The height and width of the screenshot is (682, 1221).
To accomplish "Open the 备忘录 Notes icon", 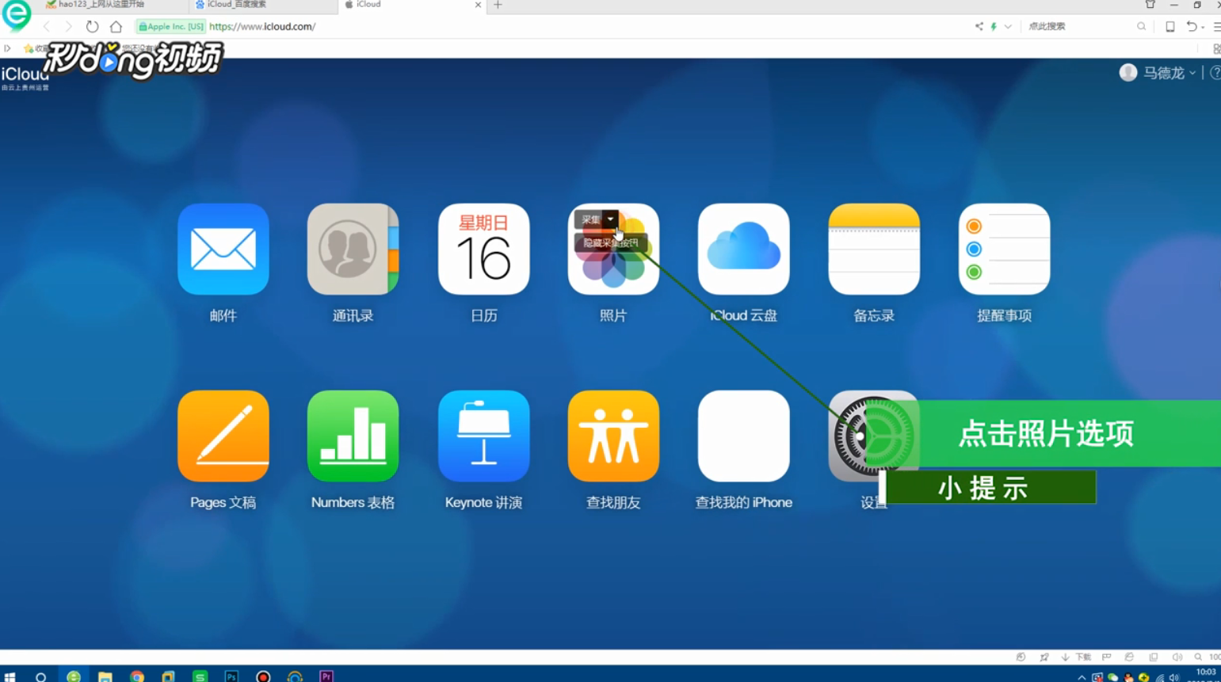I will coord(873,248).
